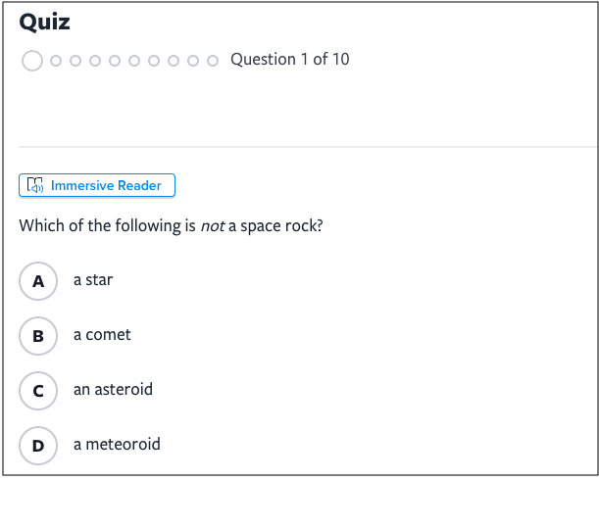
Task: Jump to fourth question progress dot
Action: click(95, 61)
